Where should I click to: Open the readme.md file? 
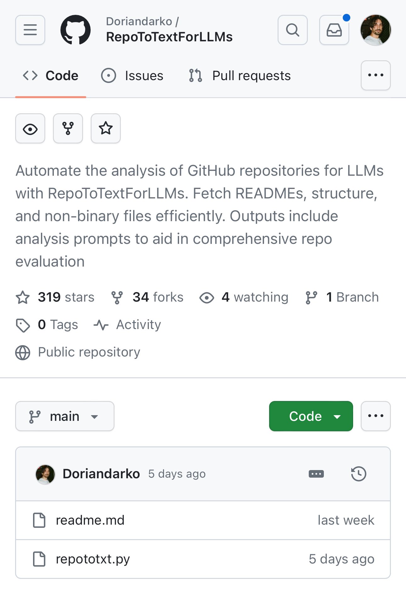[x=90, y=520]
